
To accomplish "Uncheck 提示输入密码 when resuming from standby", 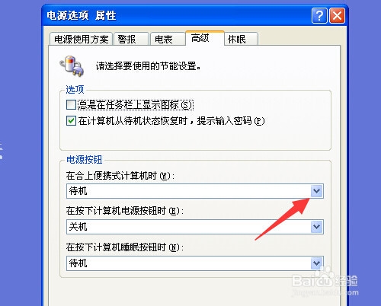I will (71, 121).
